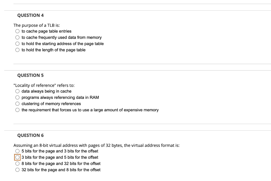This screenshot has width=271, height=181.
Task: Choose "to hold the starting address of the page table"
Action: [17, 43]
